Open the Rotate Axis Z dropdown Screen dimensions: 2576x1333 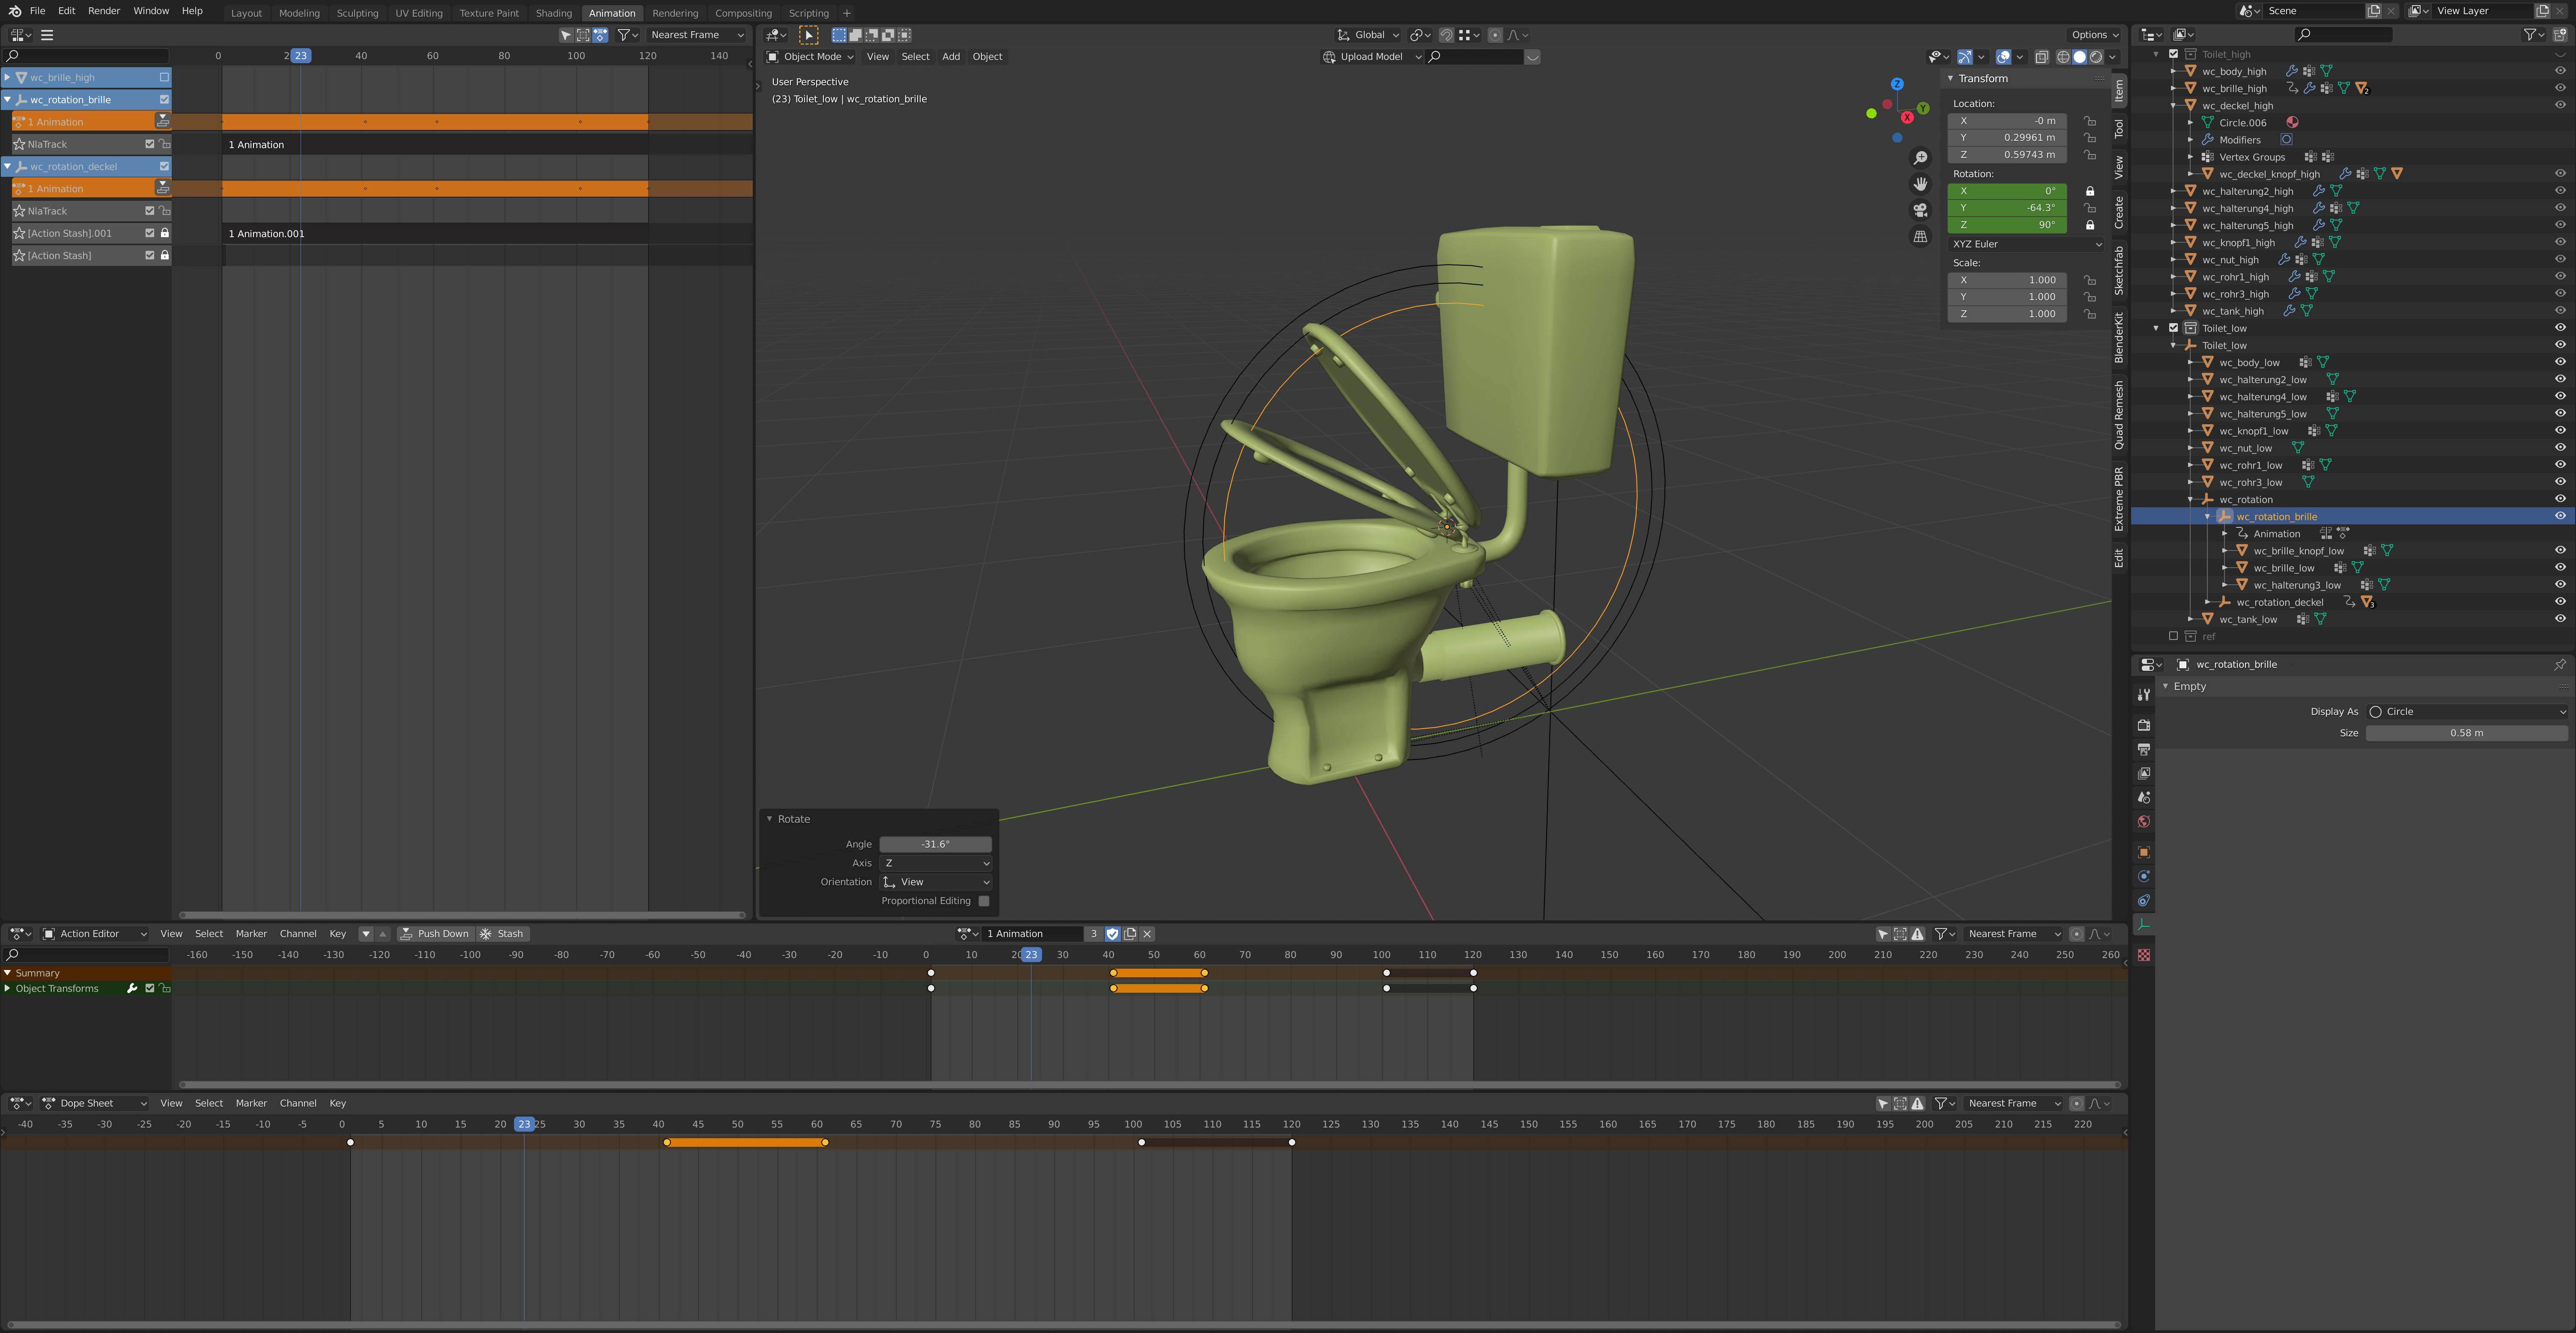936,863
